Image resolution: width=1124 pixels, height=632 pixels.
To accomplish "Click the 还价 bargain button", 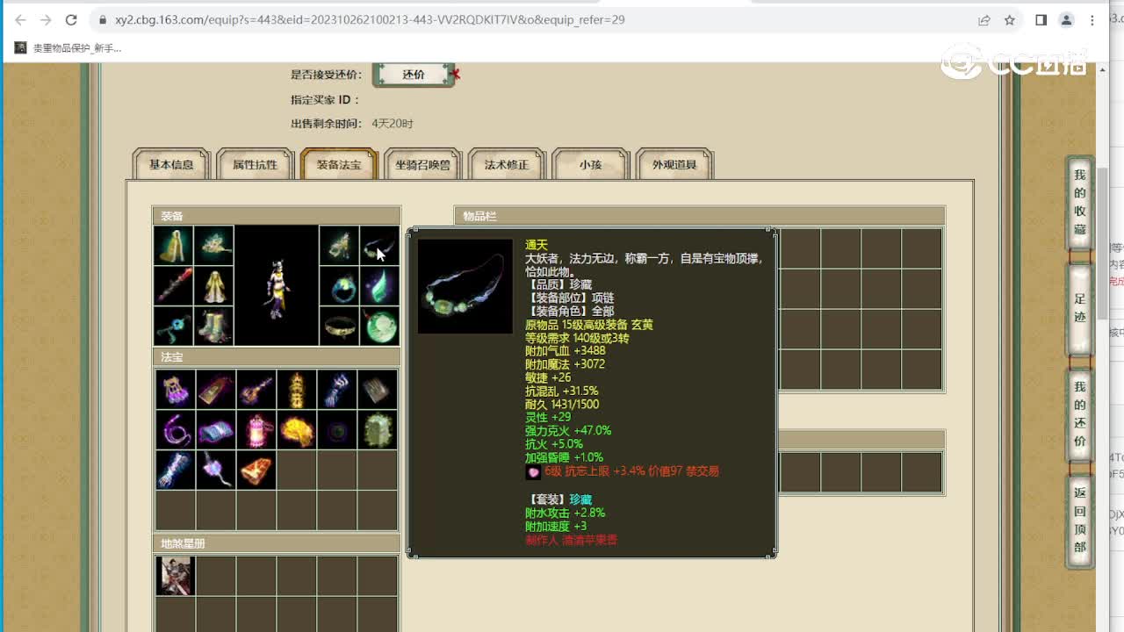I will point(414,75).
